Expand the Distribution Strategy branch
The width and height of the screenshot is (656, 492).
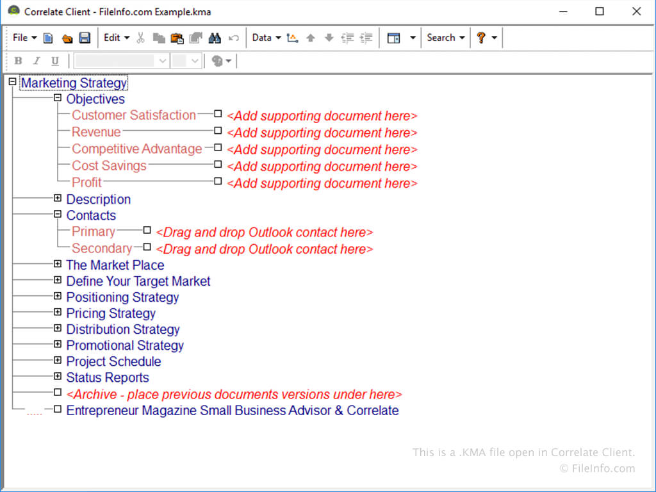pyautogui.click(x=58, y=328)
